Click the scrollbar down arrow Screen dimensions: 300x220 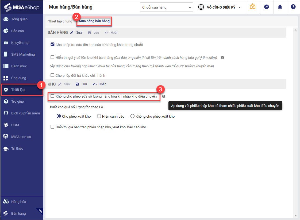tap(296, 216)
